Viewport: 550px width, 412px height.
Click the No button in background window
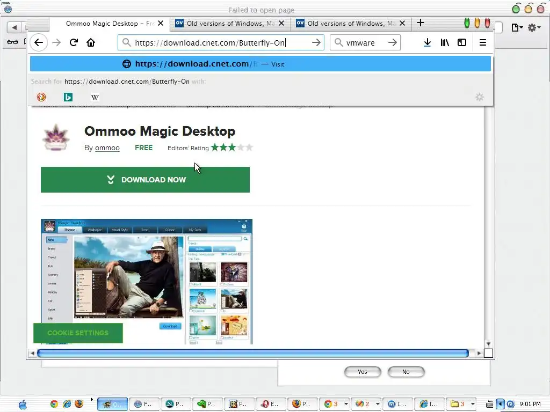(x=406, y=372)
